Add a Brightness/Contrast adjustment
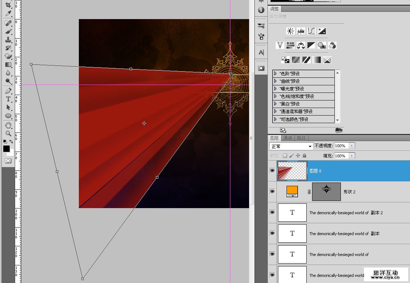410x283 pixels. tap(290, 31)
